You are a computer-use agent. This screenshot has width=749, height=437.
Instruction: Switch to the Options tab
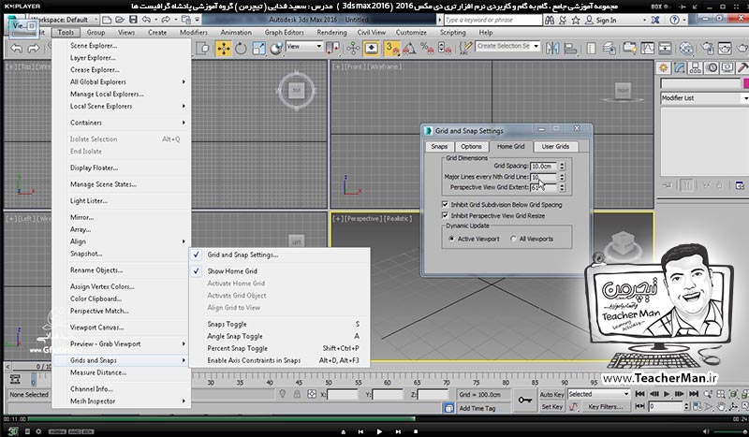(x=471, y=147)
